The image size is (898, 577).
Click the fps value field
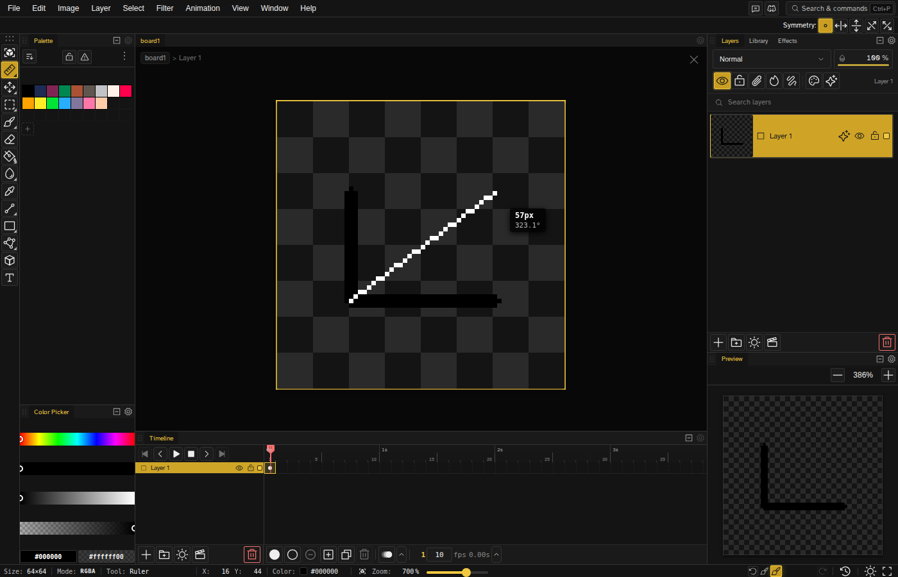point(439,555)
